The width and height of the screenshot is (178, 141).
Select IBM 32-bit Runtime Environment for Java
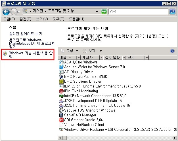pos(102,86)
